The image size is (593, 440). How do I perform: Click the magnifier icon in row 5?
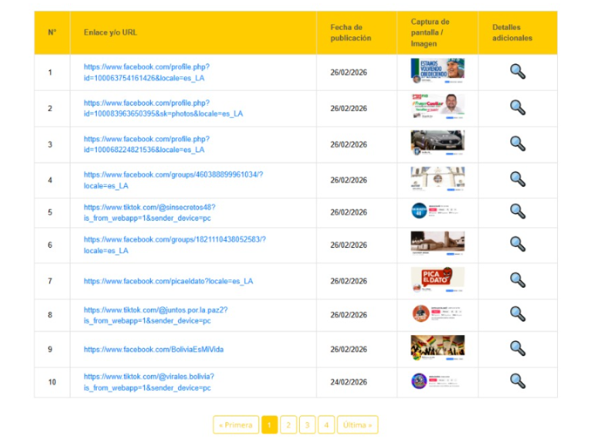517,211
